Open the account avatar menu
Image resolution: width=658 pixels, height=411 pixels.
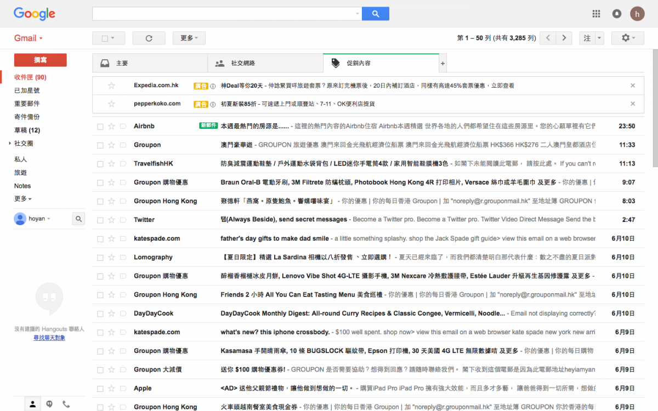[637, 14]
